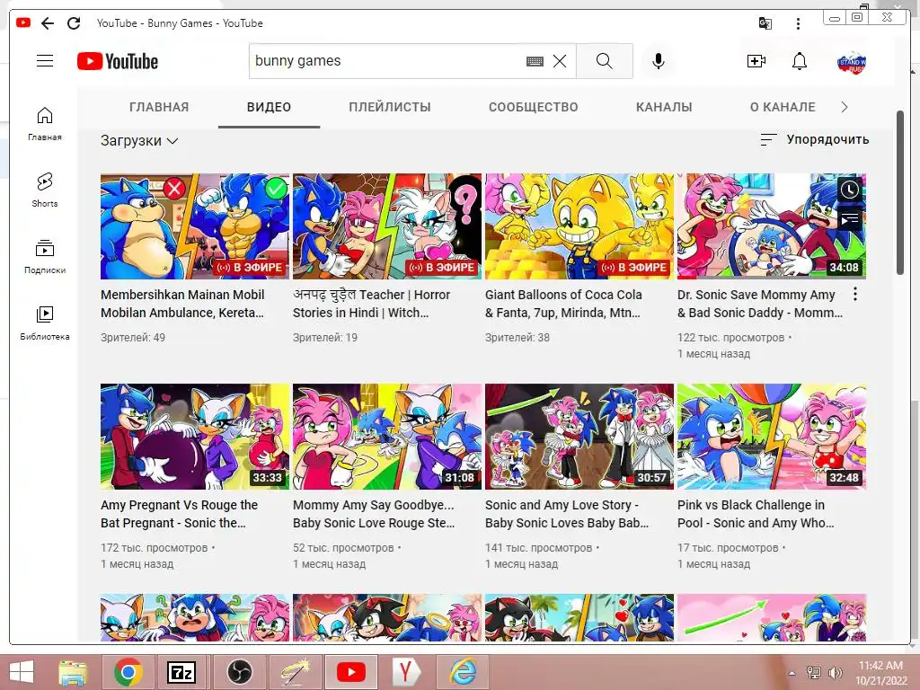This screenshot has width=920, height=690.
Task: Open Библиотека in the sidebar
Action: click(x=45, y=323)
